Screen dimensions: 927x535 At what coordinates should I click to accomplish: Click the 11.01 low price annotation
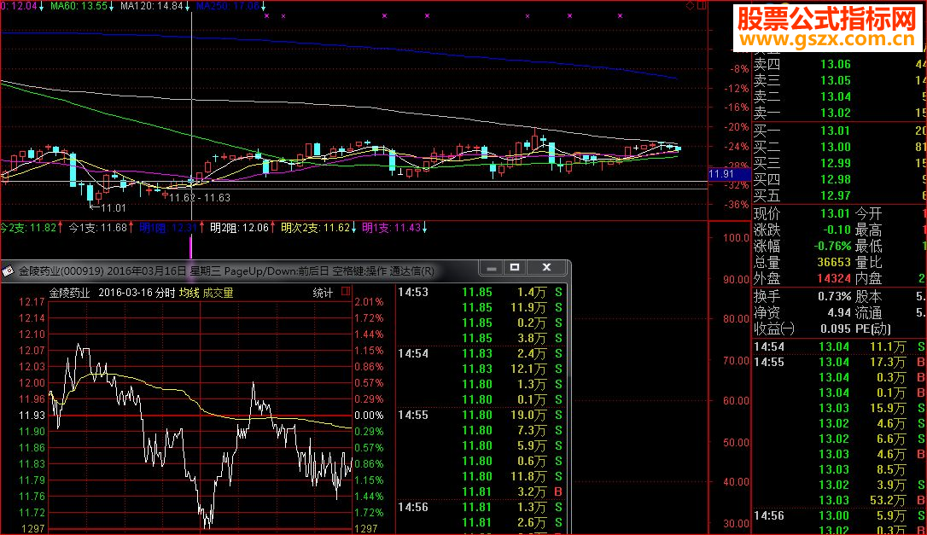click(x=108, y=207)
